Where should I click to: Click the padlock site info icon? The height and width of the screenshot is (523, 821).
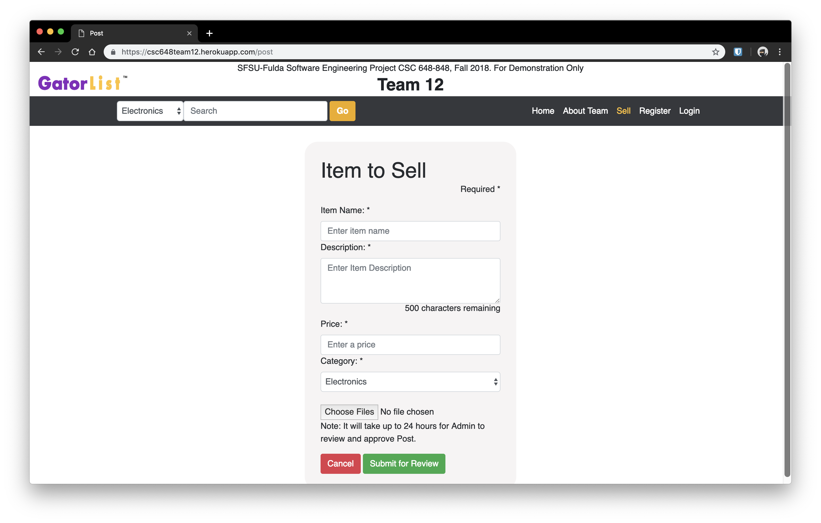click(x=113, y=52)
